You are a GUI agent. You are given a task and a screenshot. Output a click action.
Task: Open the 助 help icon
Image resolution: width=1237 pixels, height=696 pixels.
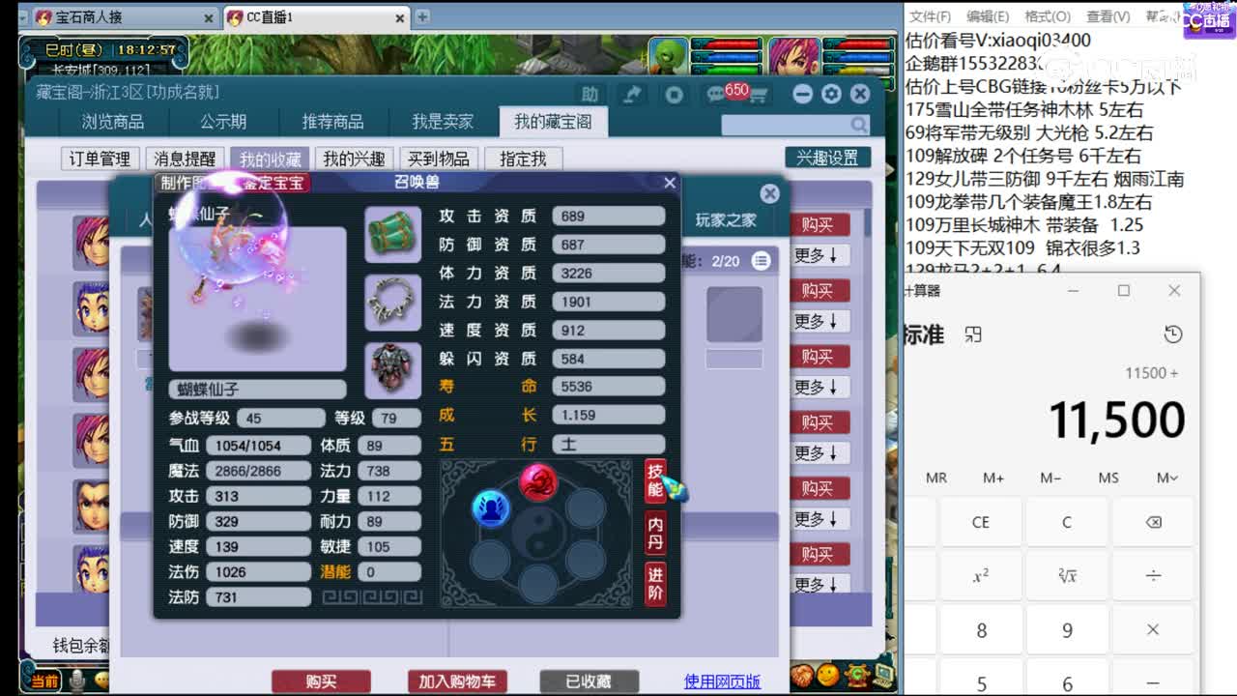(x=591, y=95)
